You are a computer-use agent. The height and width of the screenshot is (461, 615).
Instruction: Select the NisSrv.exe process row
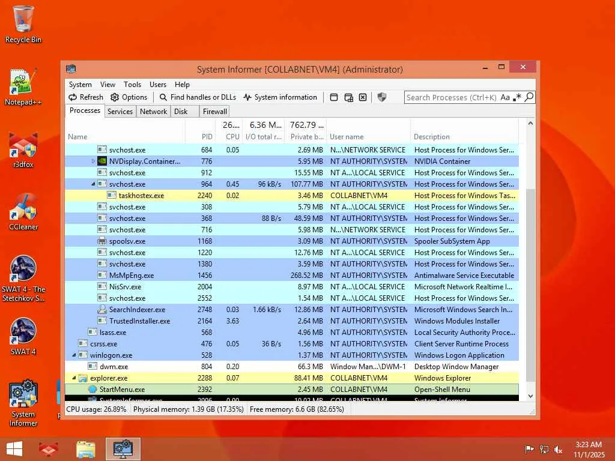(292, 286)
